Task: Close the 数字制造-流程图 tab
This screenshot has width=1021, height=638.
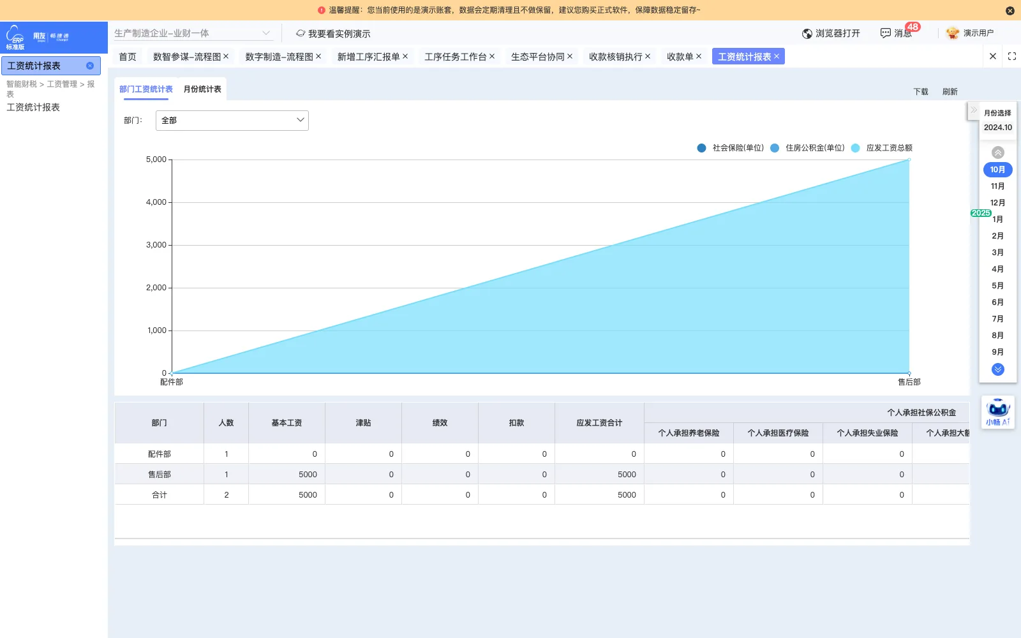Action: click(318, 56)
